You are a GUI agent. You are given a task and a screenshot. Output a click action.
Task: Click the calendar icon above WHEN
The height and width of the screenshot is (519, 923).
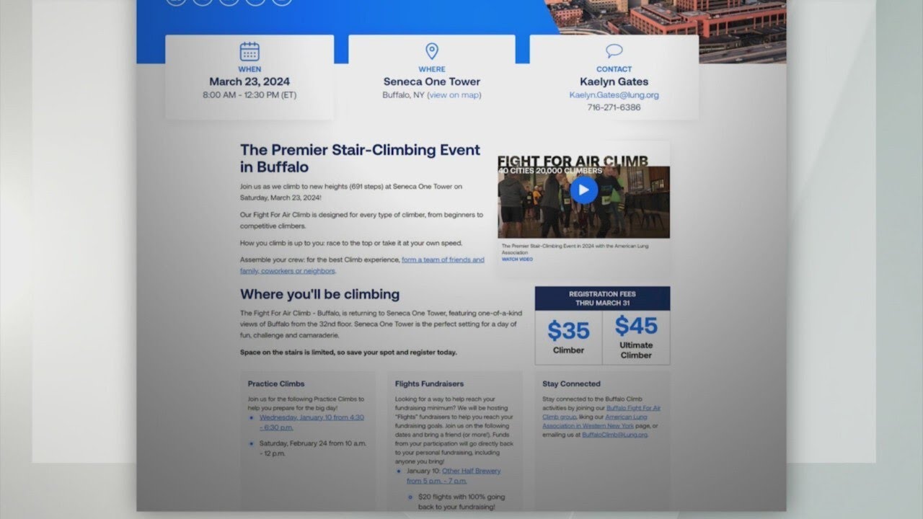249,51
